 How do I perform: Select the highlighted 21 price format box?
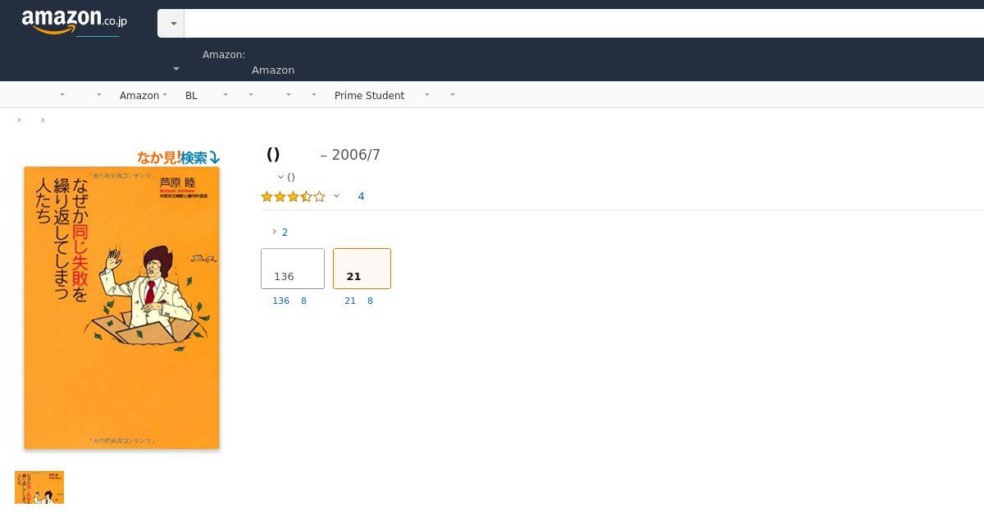tap(362, 269)
